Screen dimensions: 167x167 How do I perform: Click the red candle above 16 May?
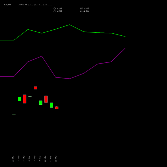click(x=35, y=88)
